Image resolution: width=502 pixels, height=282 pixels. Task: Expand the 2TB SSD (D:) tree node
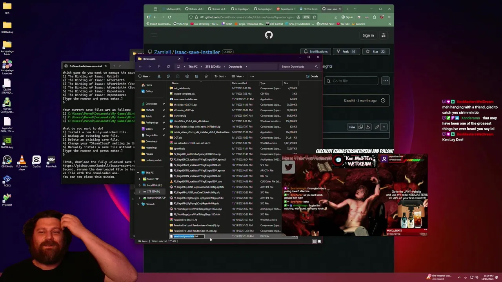coord(139,192)
